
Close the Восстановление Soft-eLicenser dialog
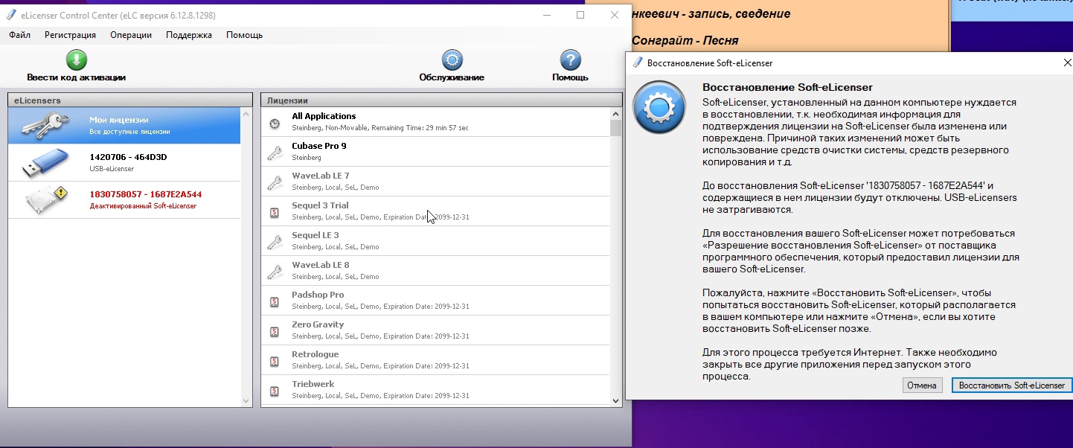[x=1066, y=63]
